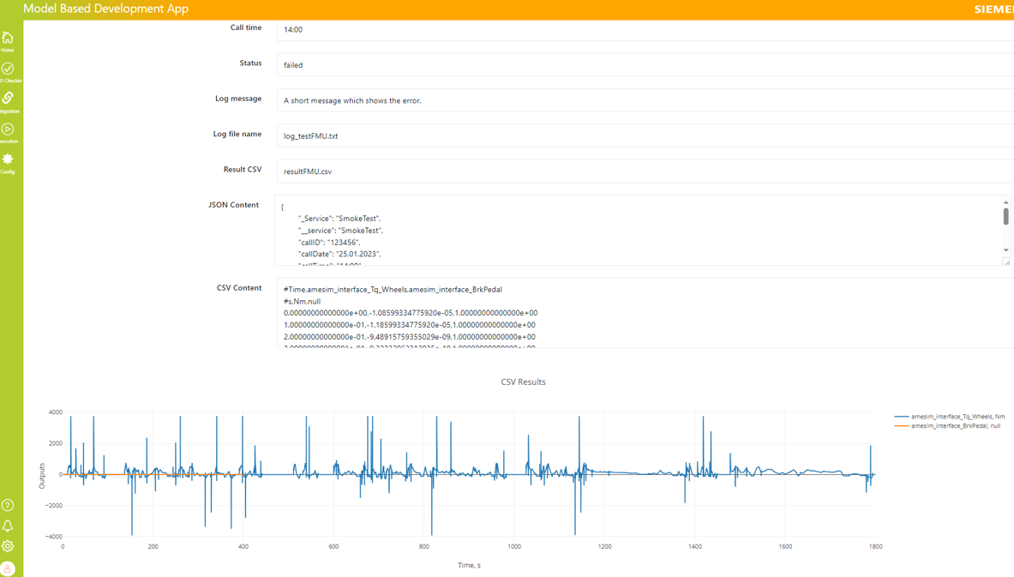Toggle amesim_interface_BrkPedal legend series
The width and height of the screenshot is (1014, 577).
955,426
